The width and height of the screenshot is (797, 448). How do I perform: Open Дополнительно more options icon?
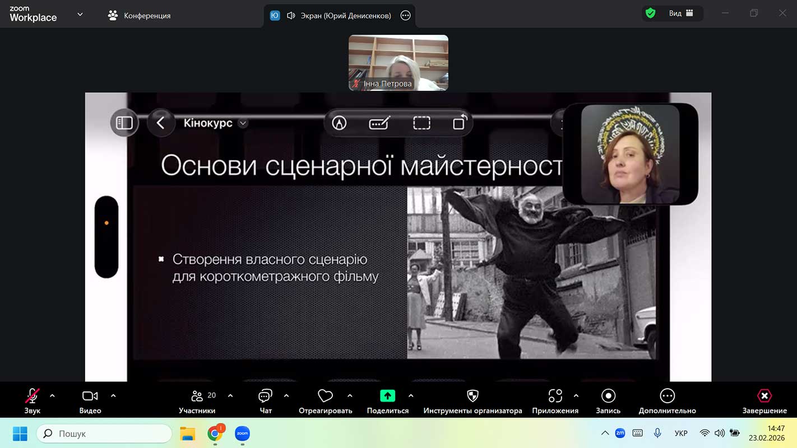(x=667, y=396)
